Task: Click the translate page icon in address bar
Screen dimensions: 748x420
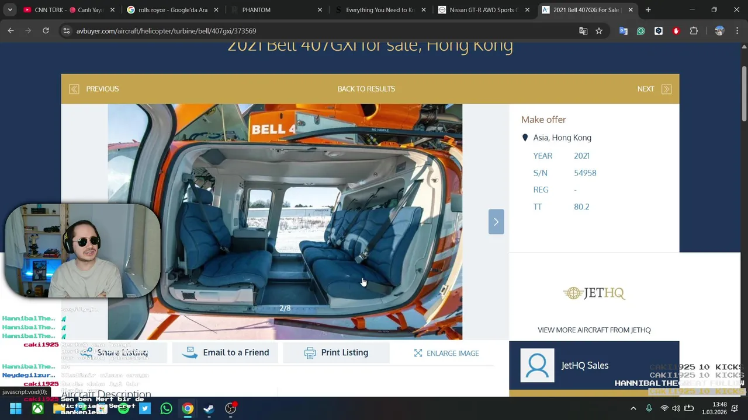Action: 583,31
